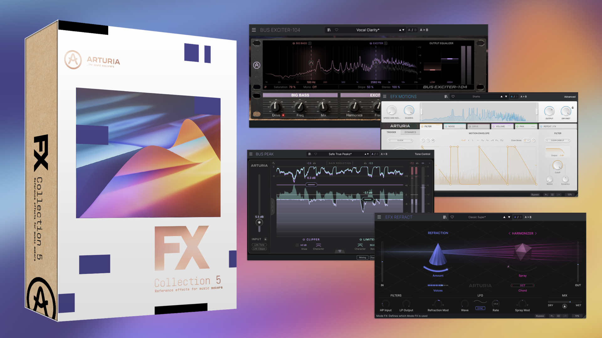The width and height of the screenshot is (602, 338).
Task: Open the Safe True Peaks preset selector
Action: pyautogui.click(x=340, y=154)
